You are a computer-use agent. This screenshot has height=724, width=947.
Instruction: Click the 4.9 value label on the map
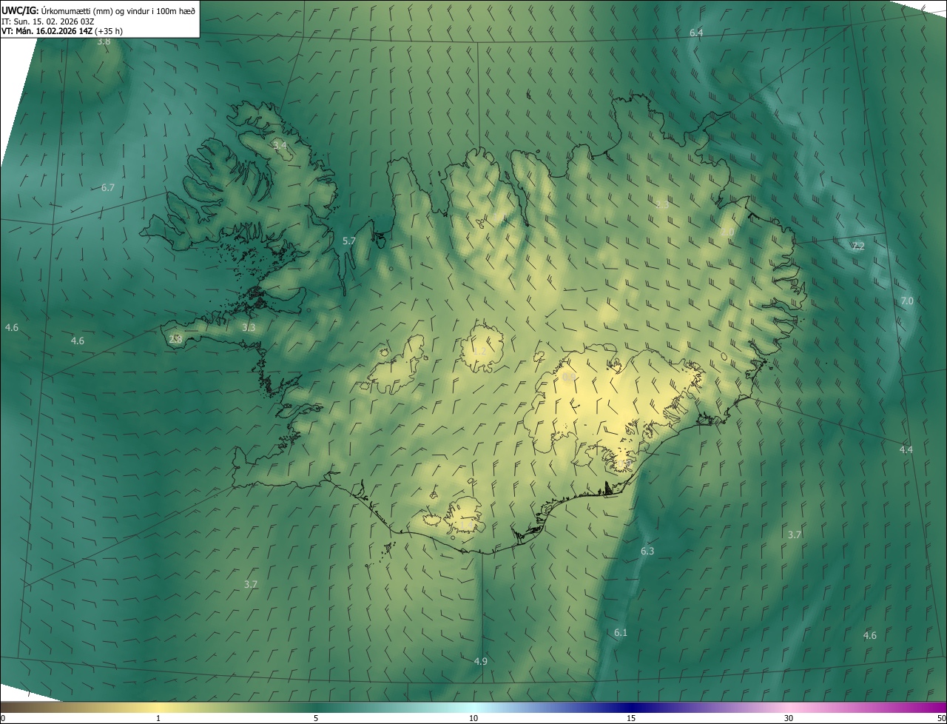pyautogui.click(x=481, y=661)
